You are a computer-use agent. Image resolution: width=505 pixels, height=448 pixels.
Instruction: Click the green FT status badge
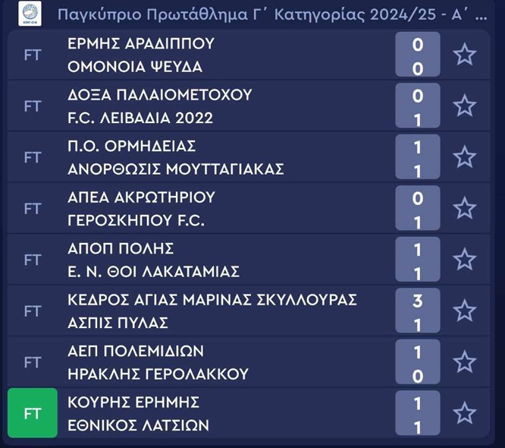[32, 413]
